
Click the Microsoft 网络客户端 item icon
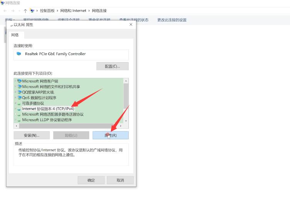pos(19,81)
